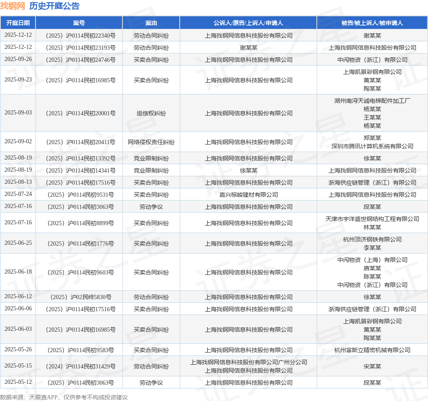Click the date 2025-09-02
This screenshot has width=428, height=401.
[18, 142]
